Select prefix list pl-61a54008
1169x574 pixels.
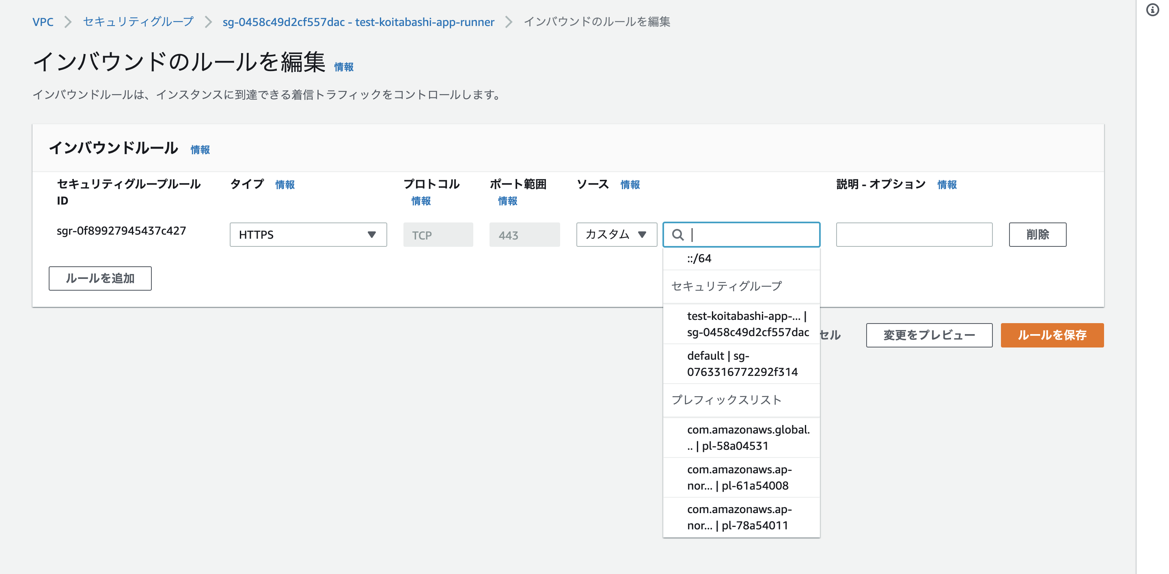(x=742, y=478)
